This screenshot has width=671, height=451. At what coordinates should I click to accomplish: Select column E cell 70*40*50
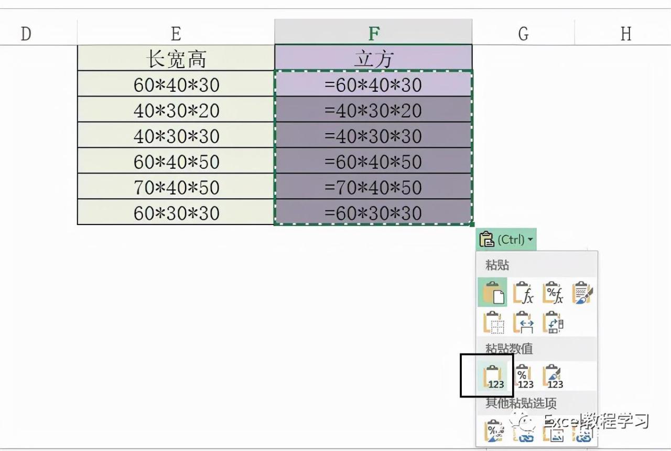coord(176,187)
